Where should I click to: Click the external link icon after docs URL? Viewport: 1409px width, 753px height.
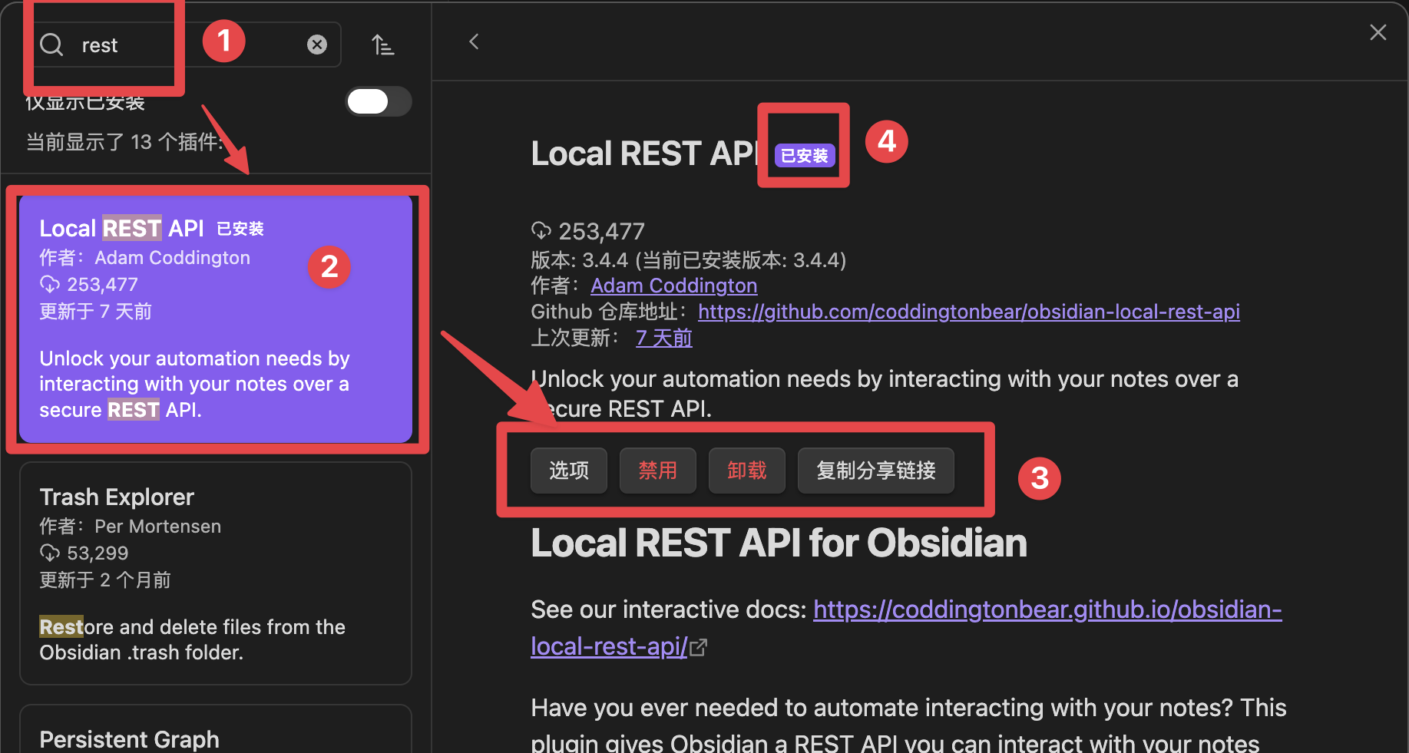point(698,648)
